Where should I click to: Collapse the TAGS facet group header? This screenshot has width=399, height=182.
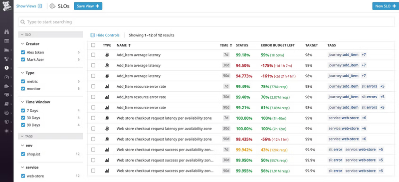tap(50, 136)
